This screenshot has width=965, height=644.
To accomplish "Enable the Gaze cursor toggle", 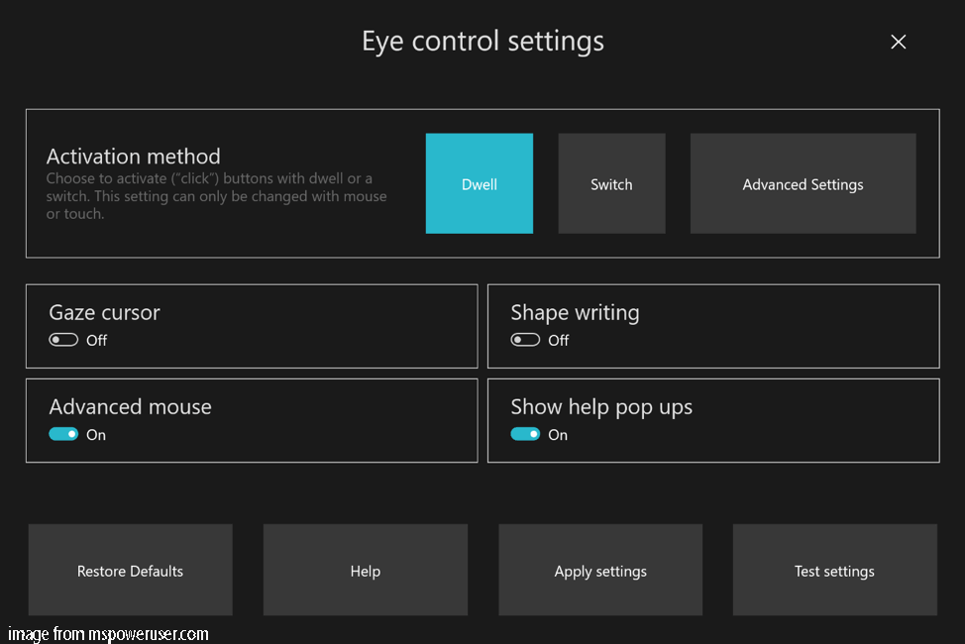I will 62,339.
